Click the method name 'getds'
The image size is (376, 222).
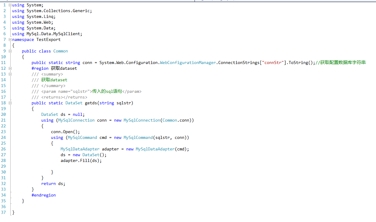pos(91,103)
